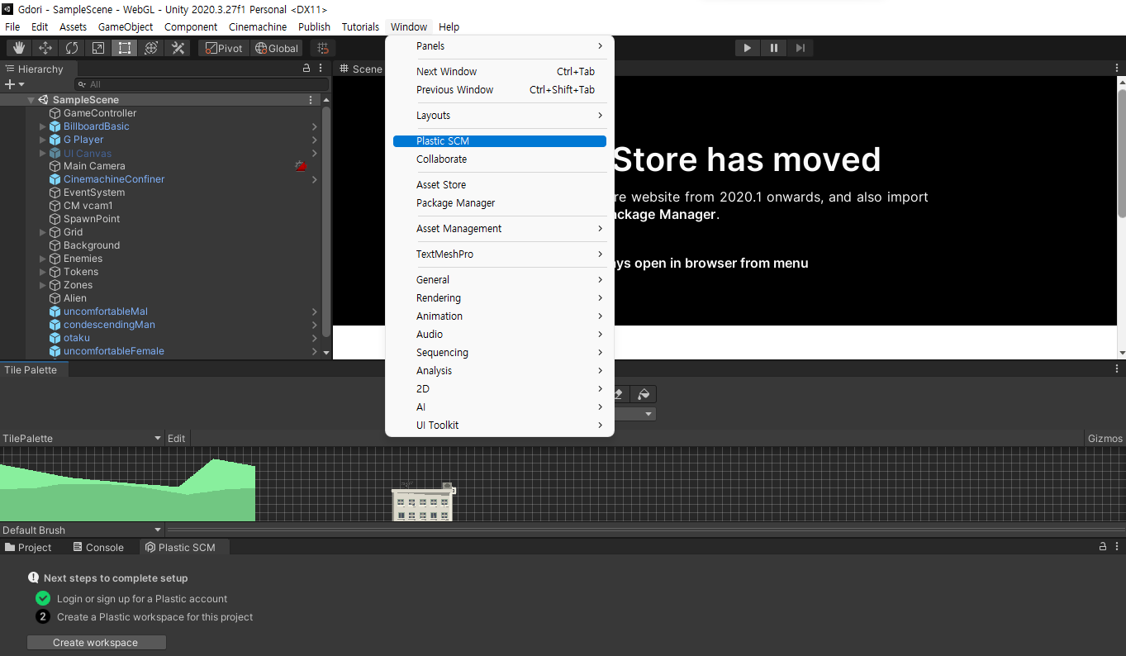This screenshot has height=656, width=1126.
Task: Open the Layouts submenu
Action: [x=500, y=116]
